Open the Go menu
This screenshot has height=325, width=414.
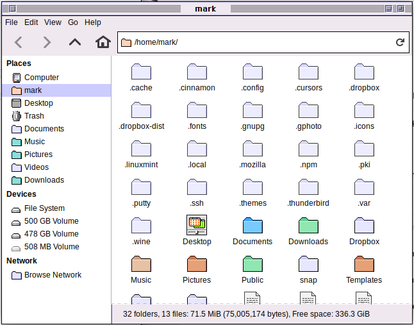(x=73, y=22)
